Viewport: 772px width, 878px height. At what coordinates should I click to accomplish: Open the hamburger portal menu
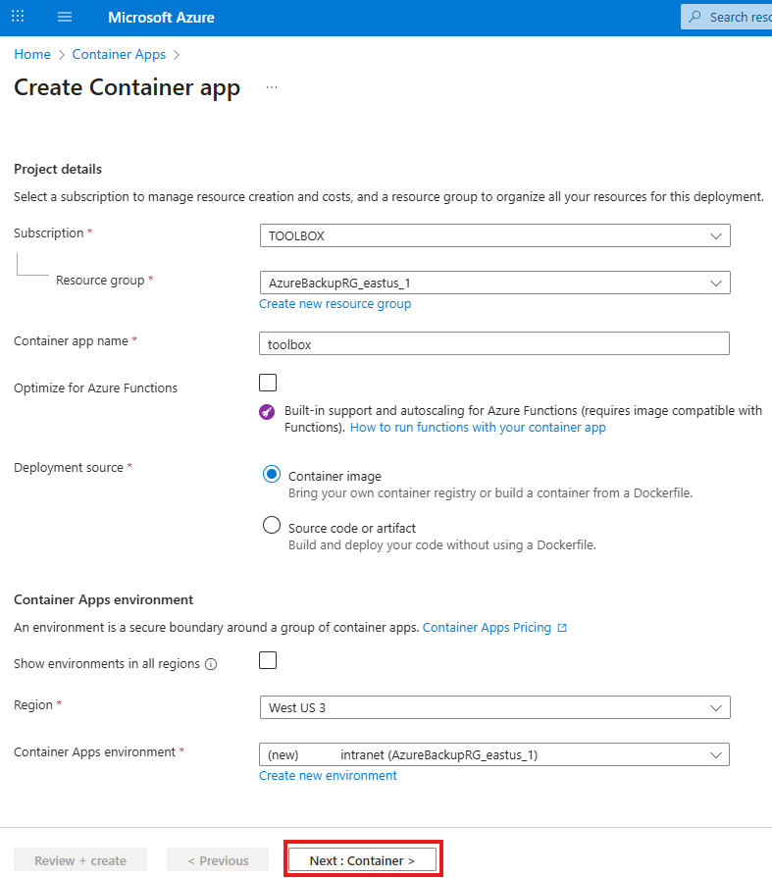point(66,17)
